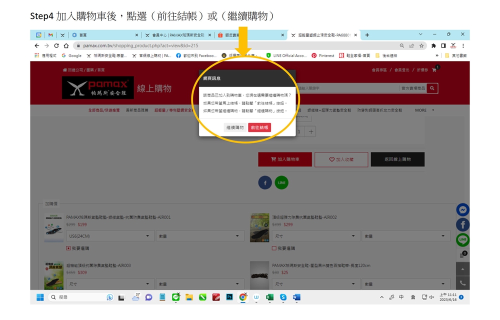Open a new browser tab with plus
500x320 pixels.
367,35
